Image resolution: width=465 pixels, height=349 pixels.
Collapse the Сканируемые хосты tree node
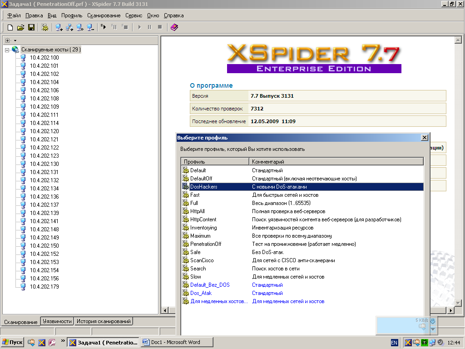coord(7,50)
